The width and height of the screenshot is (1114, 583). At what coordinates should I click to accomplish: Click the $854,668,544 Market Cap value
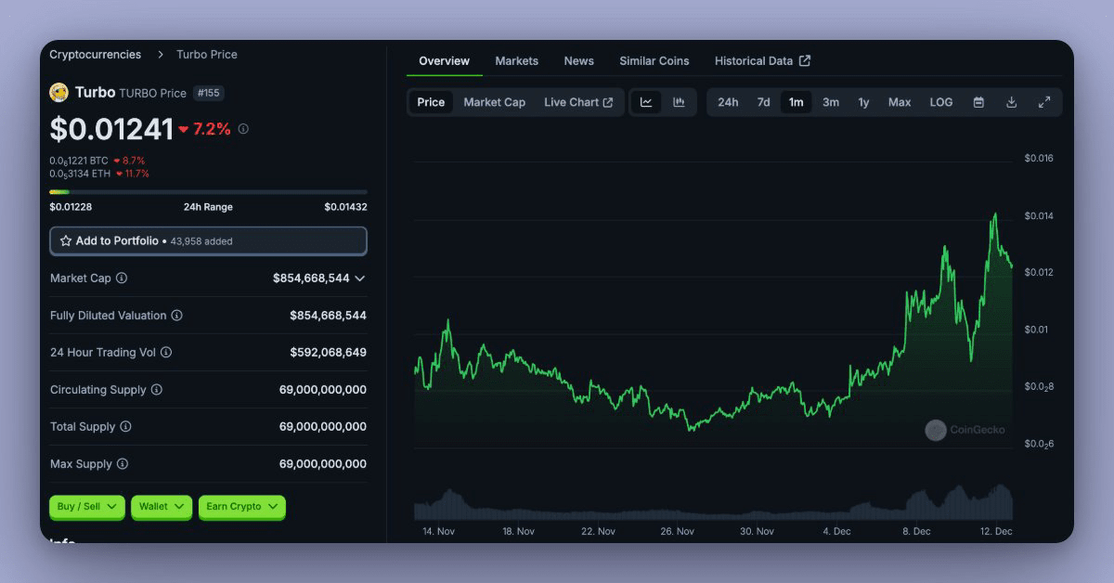[311, 278]
